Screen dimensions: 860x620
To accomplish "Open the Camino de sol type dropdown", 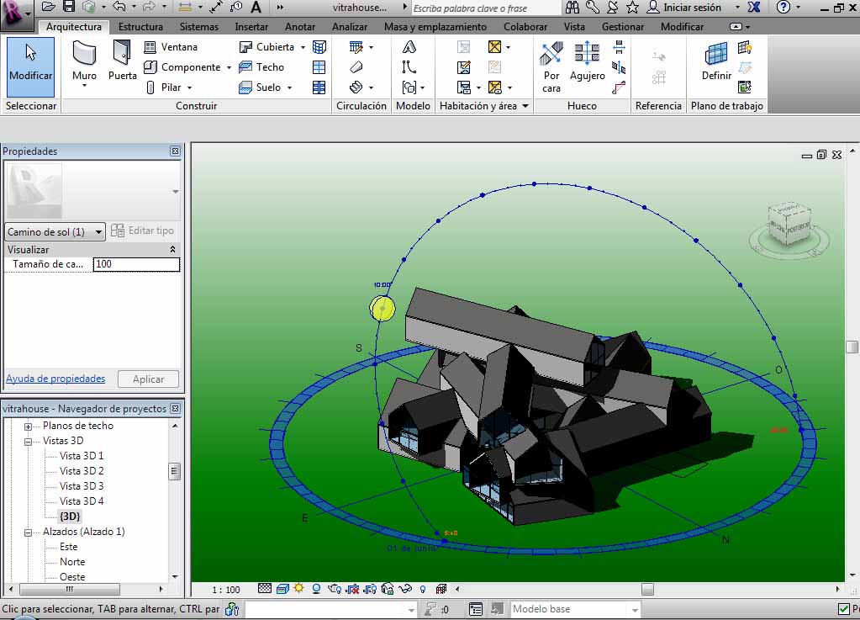I will click(x=98, y=232).
